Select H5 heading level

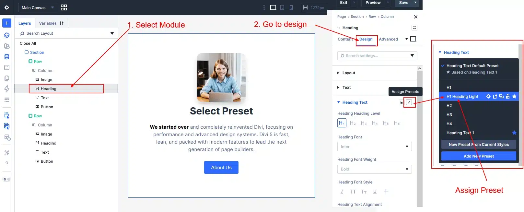tap(386, 123)
